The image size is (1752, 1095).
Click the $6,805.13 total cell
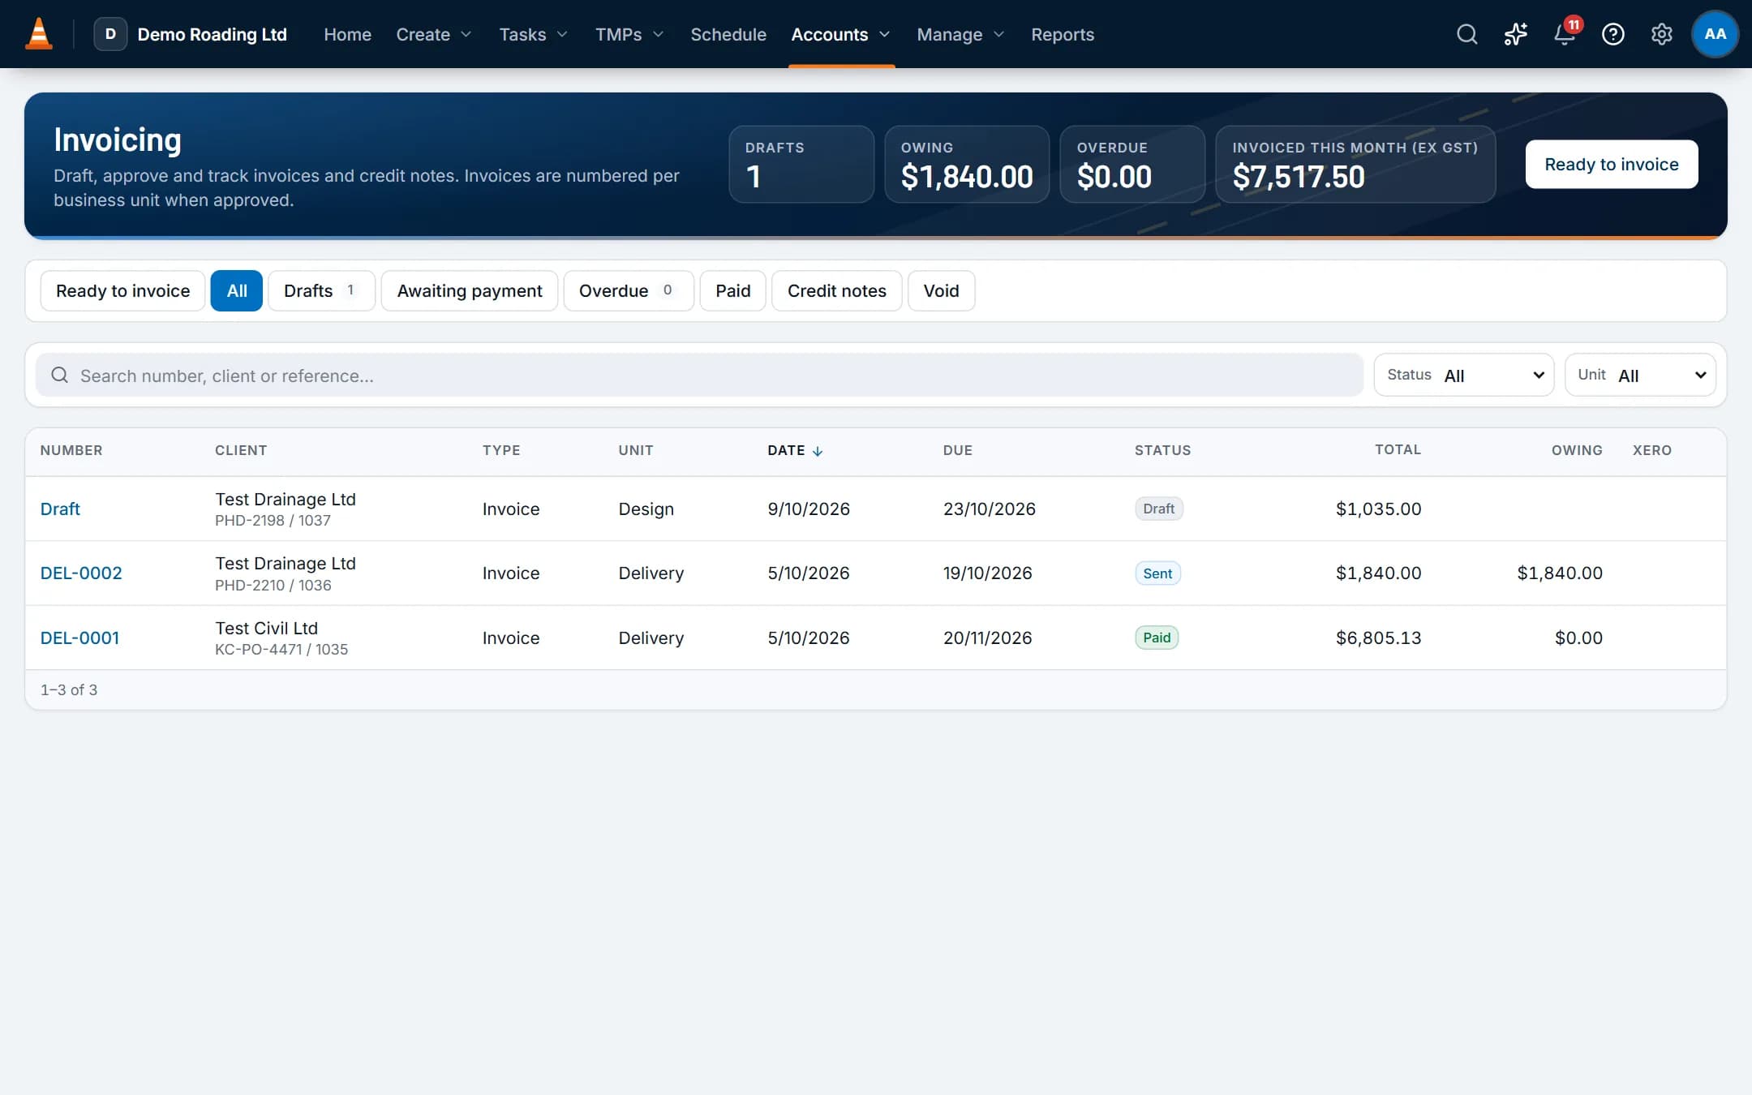pos(1378,638)
